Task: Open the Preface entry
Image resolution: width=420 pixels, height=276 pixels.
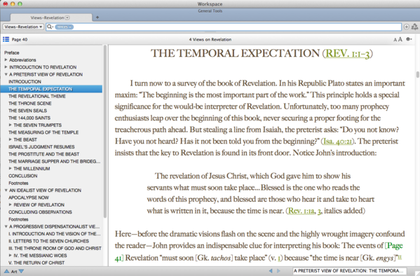Action: (12, 53)
